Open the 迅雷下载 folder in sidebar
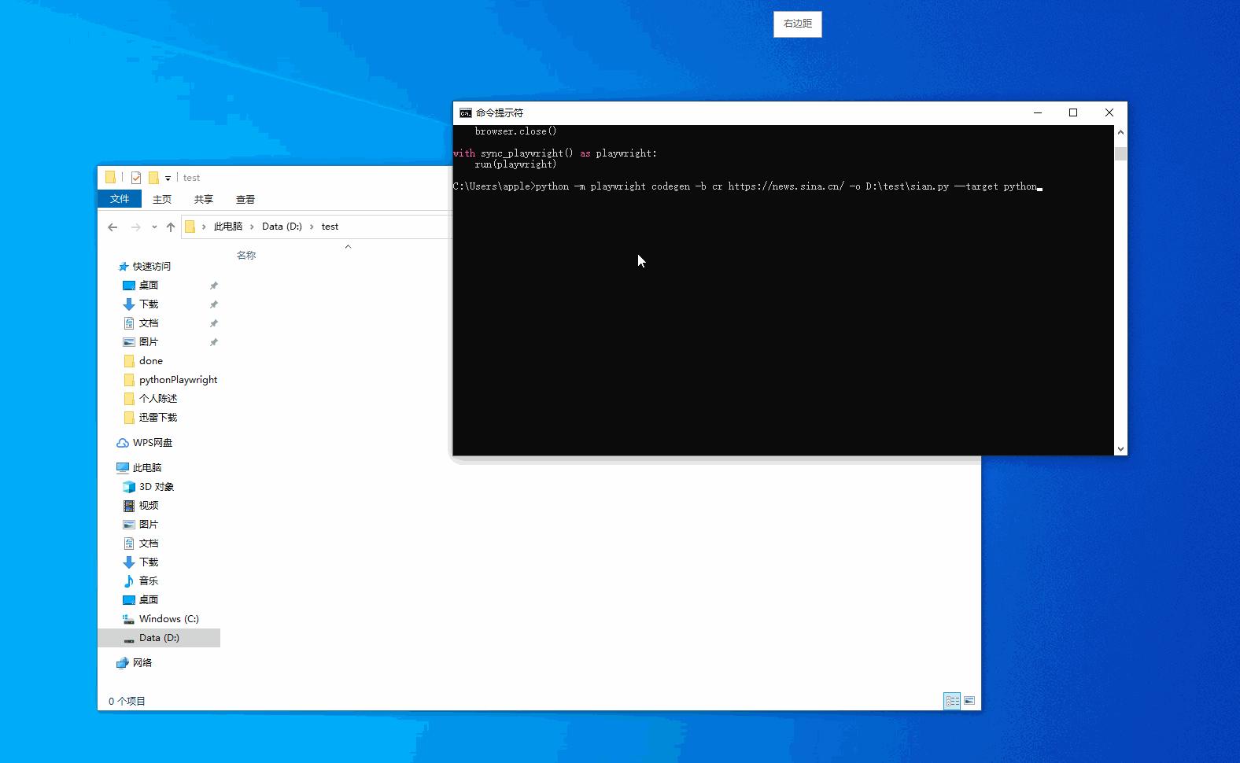The height and width of the screenshot is (763, 1240). pyautogui.click(x=158, y=418)
